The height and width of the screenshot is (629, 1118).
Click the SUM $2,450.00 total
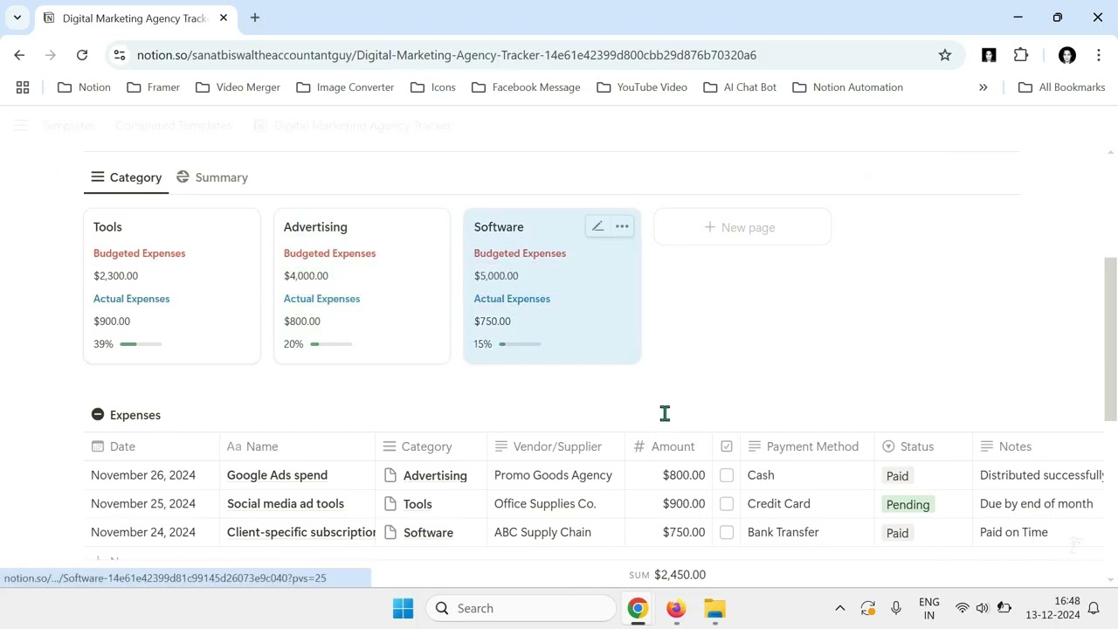[x=667, y=575]
